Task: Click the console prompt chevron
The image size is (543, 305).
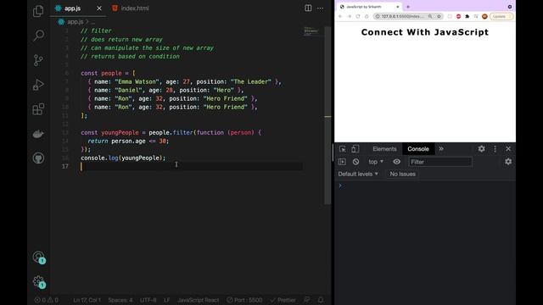Action: pos(340,186)
